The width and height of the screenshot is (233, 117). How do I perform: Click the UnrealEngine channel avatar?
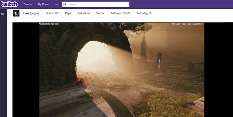[16, 13]
